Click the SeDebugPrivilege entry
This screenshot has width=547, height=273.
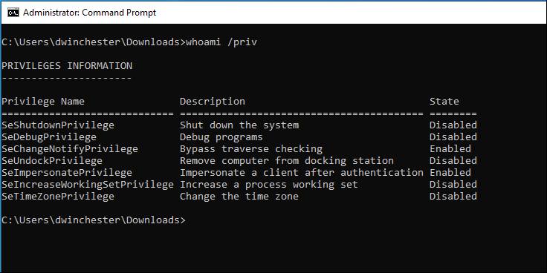pos(49,137)
